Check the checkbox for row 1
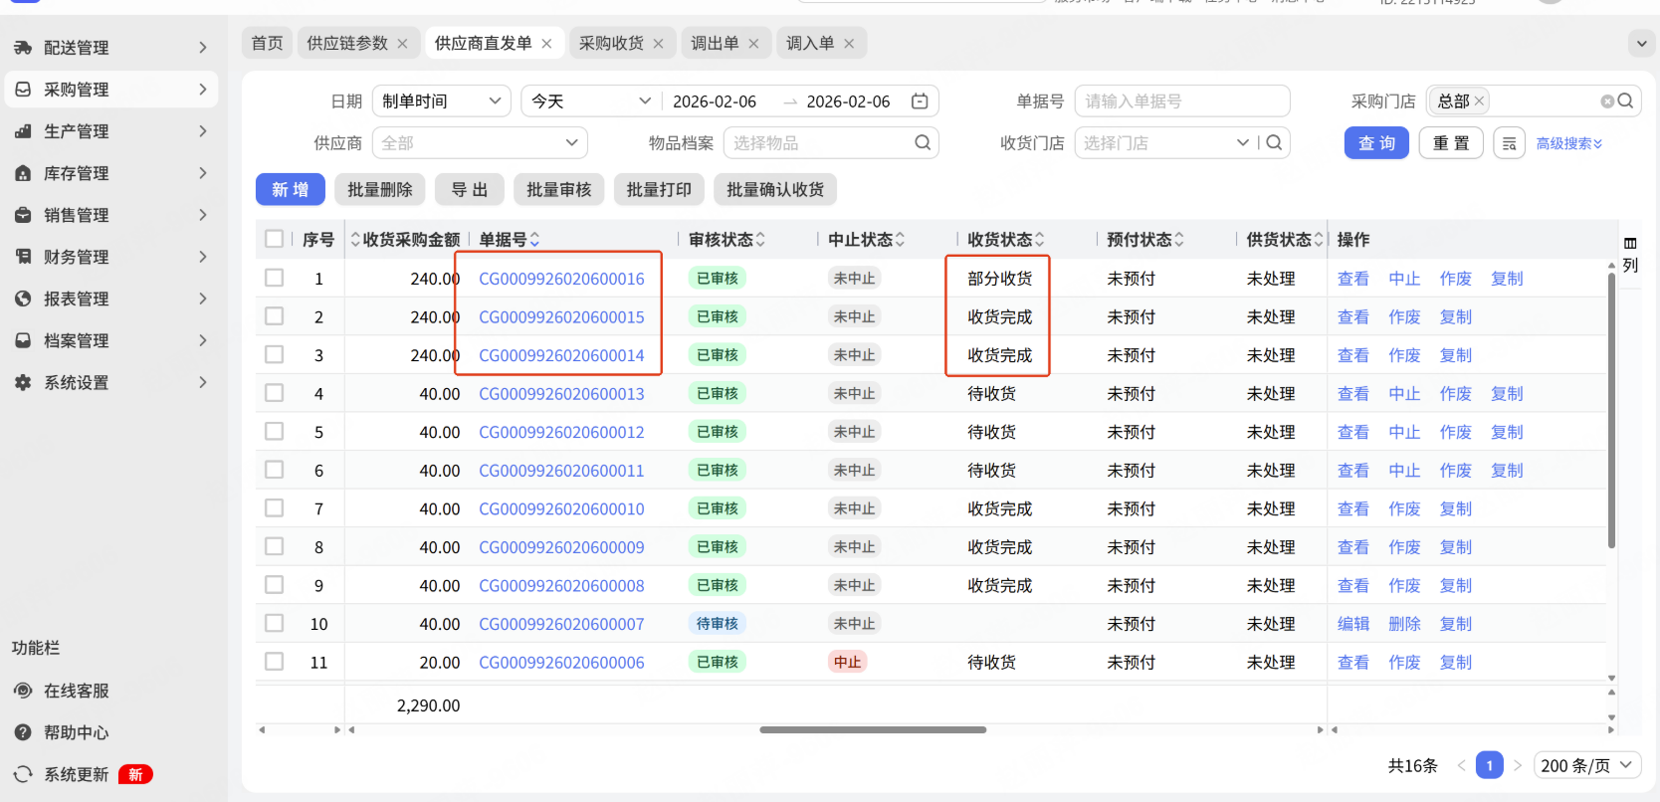The width and height of the screenshot is (1660, 802). tap(275, 279)
